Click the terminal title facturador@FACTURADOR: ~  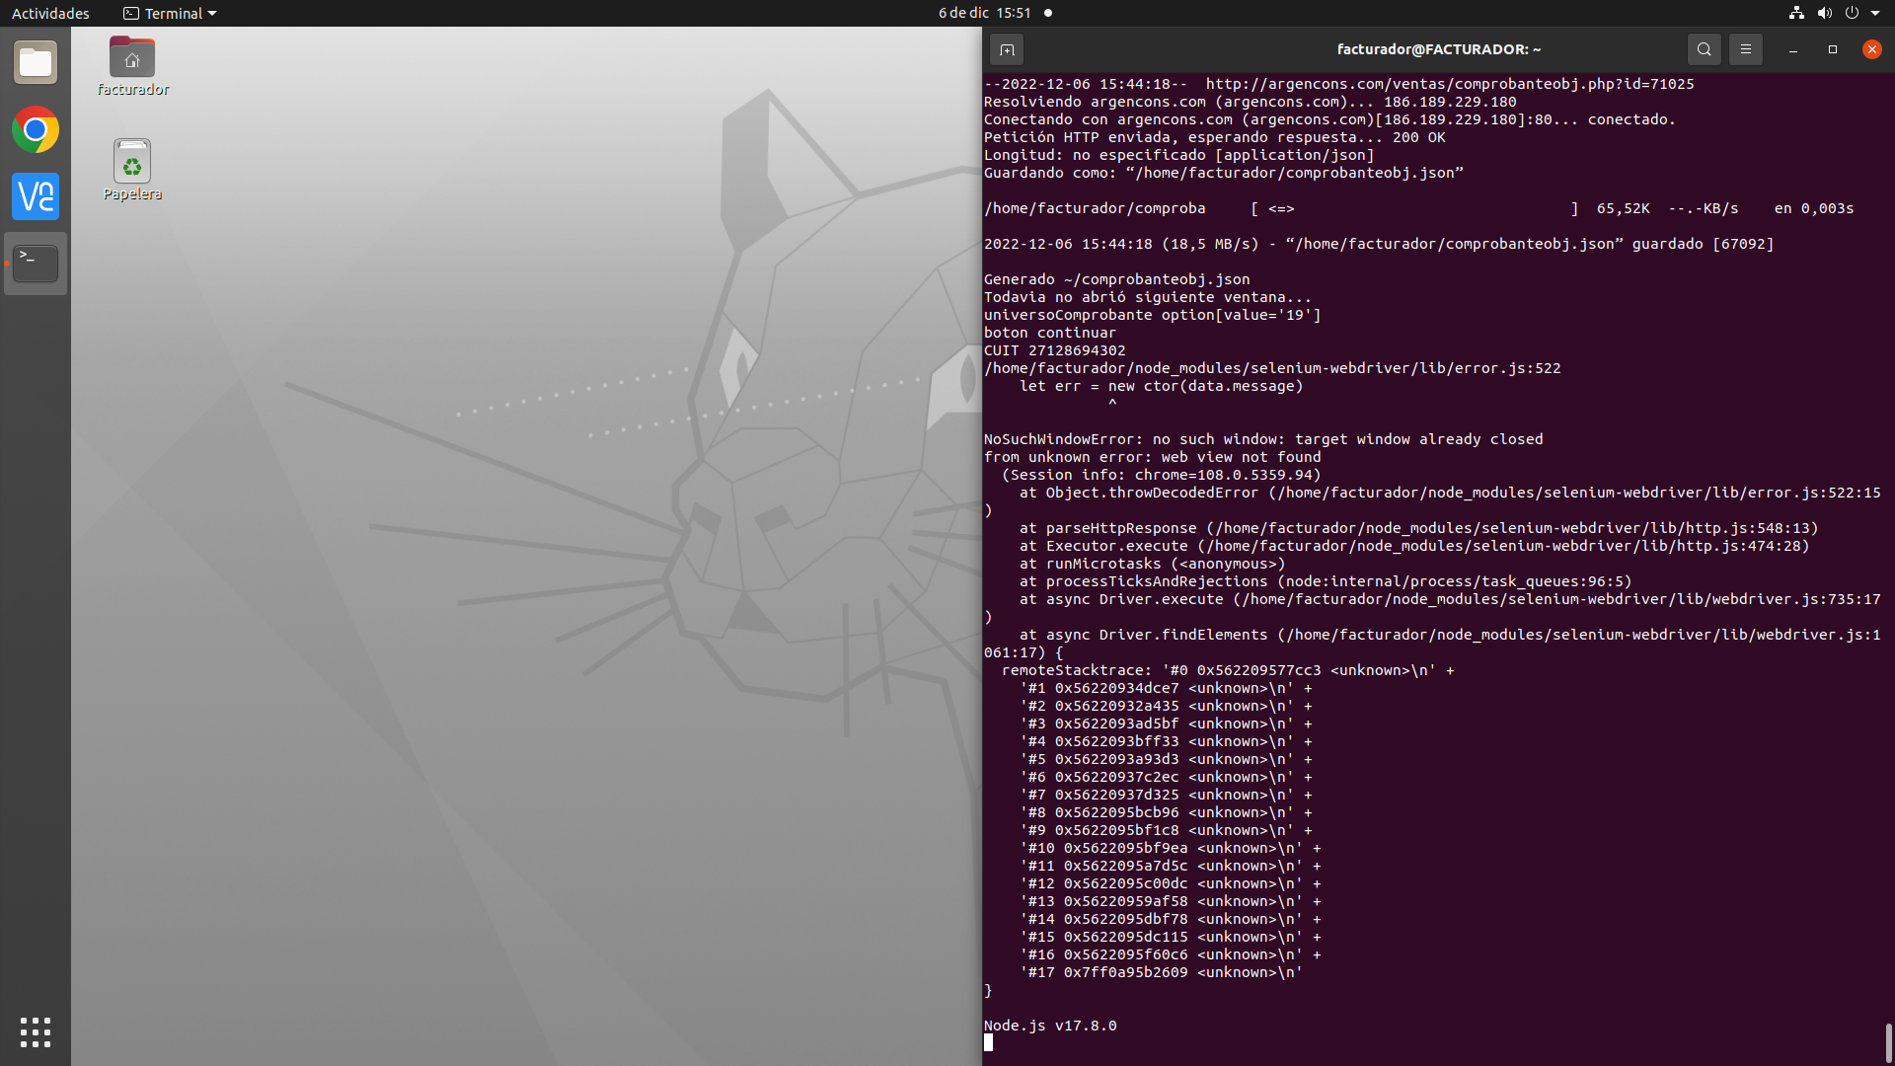point(1439,49)
